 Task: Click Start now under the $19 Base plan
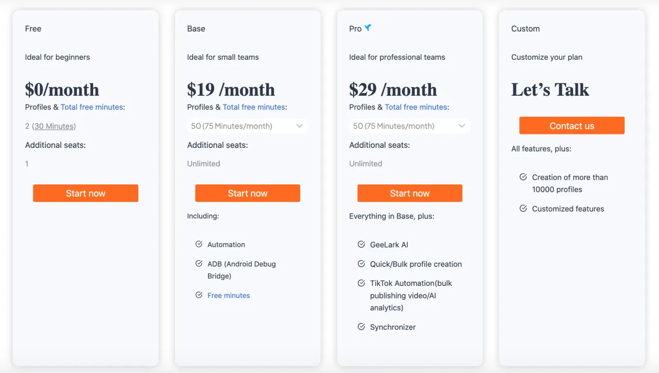248,193
